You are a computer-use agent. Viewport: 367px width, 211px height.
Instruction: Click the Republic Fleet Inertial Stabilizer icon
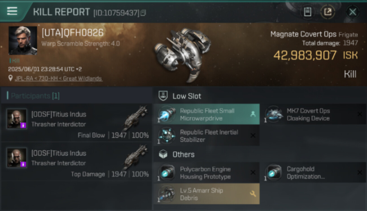(167, 136)
